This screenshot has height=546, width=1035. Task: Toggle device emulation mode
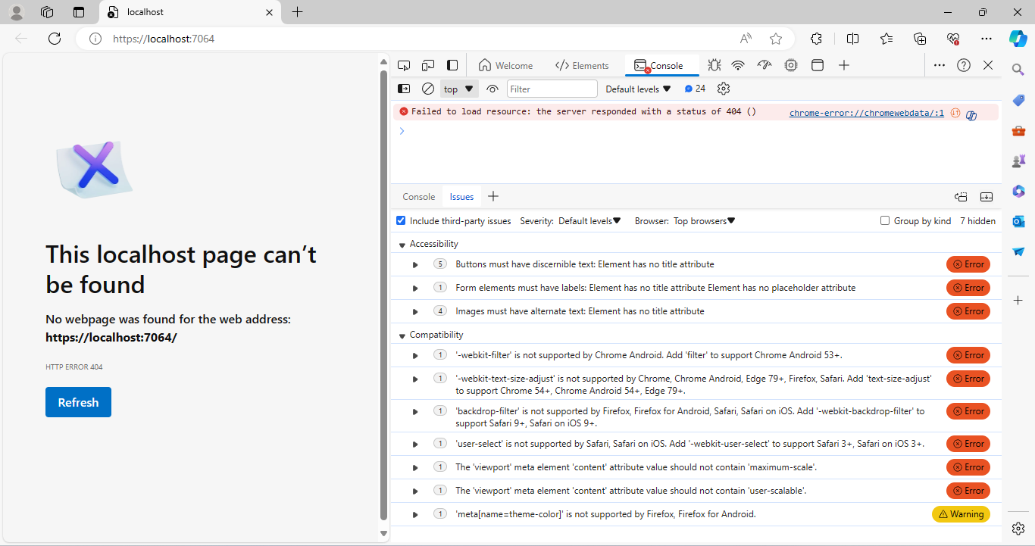[428, 65]
